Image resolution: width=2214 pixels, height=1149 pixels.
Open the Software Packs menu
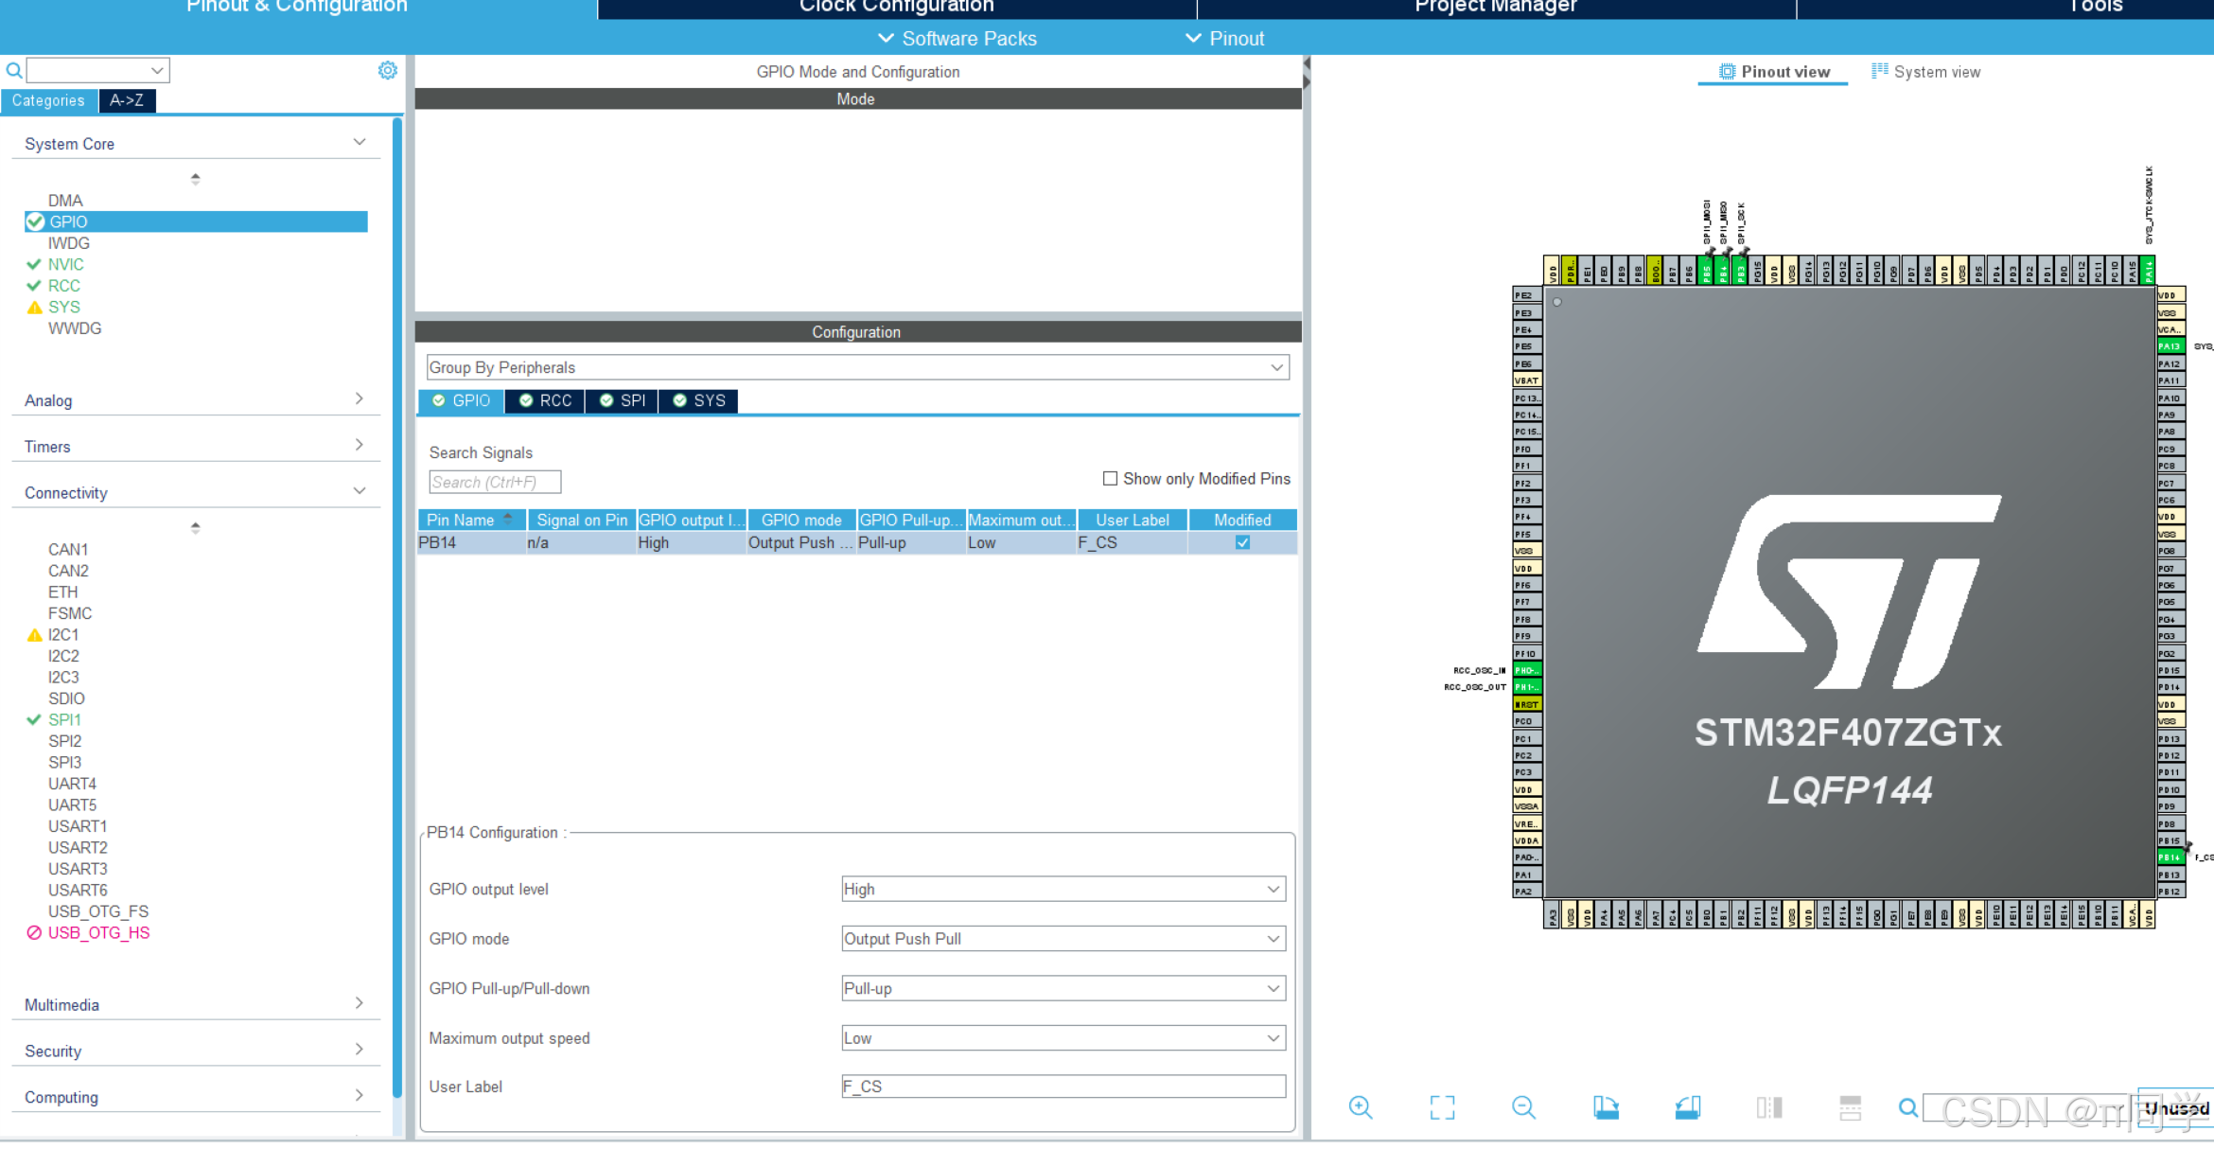point(958,39)
